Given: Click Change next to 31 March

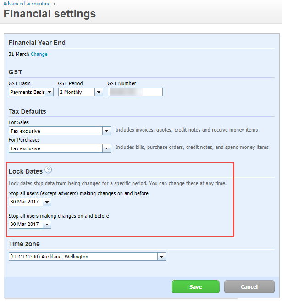Looking at the screenshot, I should click(x=39, y=54).
